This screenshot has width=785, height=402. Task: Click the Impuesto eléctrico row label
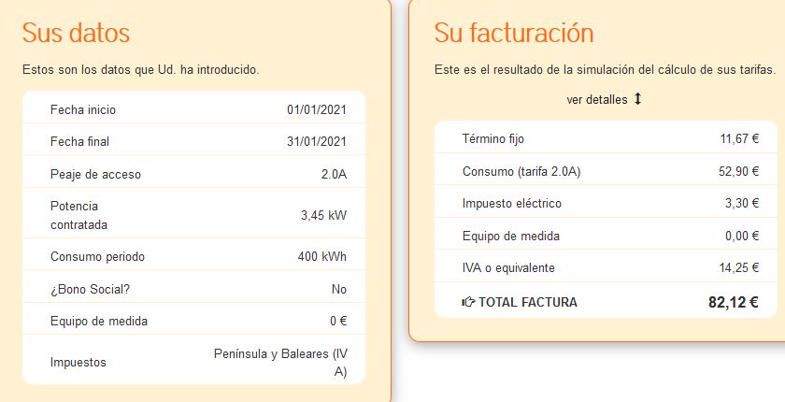tap(512, 204)
